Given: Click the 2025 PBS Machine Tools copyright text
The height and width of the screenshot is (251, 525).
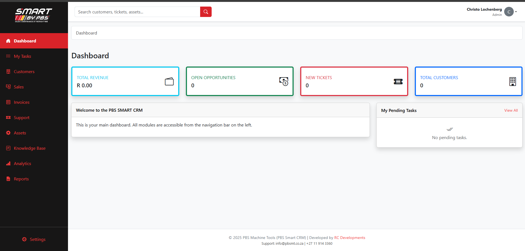Looking at the screenshot, I should (x=267, y=238).
